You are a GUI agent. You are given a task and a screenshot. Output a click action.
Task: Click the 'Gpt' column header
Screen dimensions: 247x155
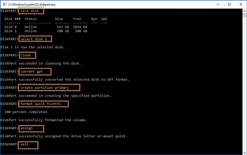[x=104, y=19]
